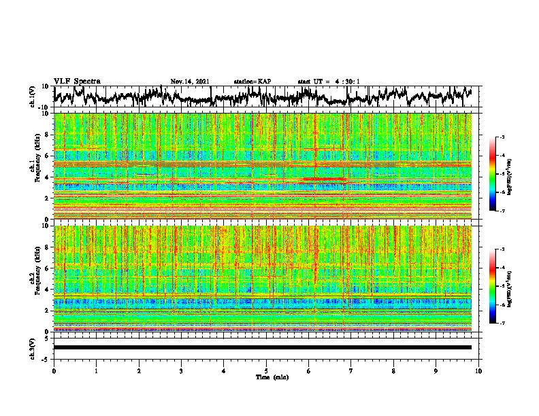Click the "ch.1(V)" waveform axis label
The width and height of the screenshot is (539, 416).
[x=33, y=97]
